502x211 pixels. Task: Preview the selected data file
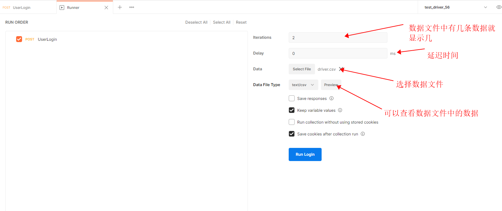pyautogui.click(x=331, y=85)
